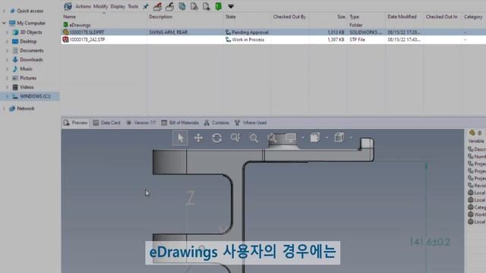Sort by the Description column header
The image size is (486, 273).
pos(160,17)
